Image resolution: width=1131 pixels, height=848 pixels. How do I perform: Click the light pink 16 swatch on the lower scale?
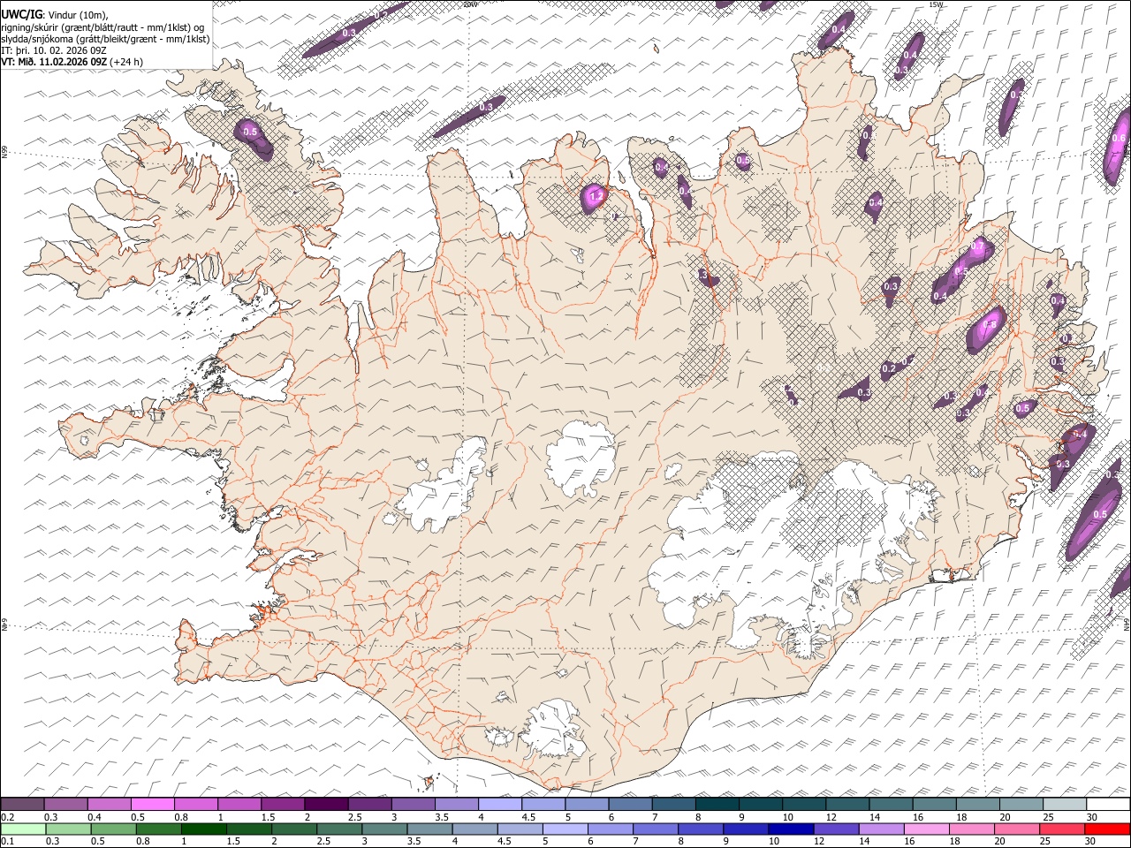coord(926,829)
